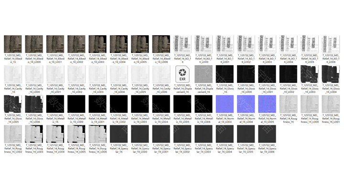Click the Gloss_1K texture thumbnail

(224, 74)
